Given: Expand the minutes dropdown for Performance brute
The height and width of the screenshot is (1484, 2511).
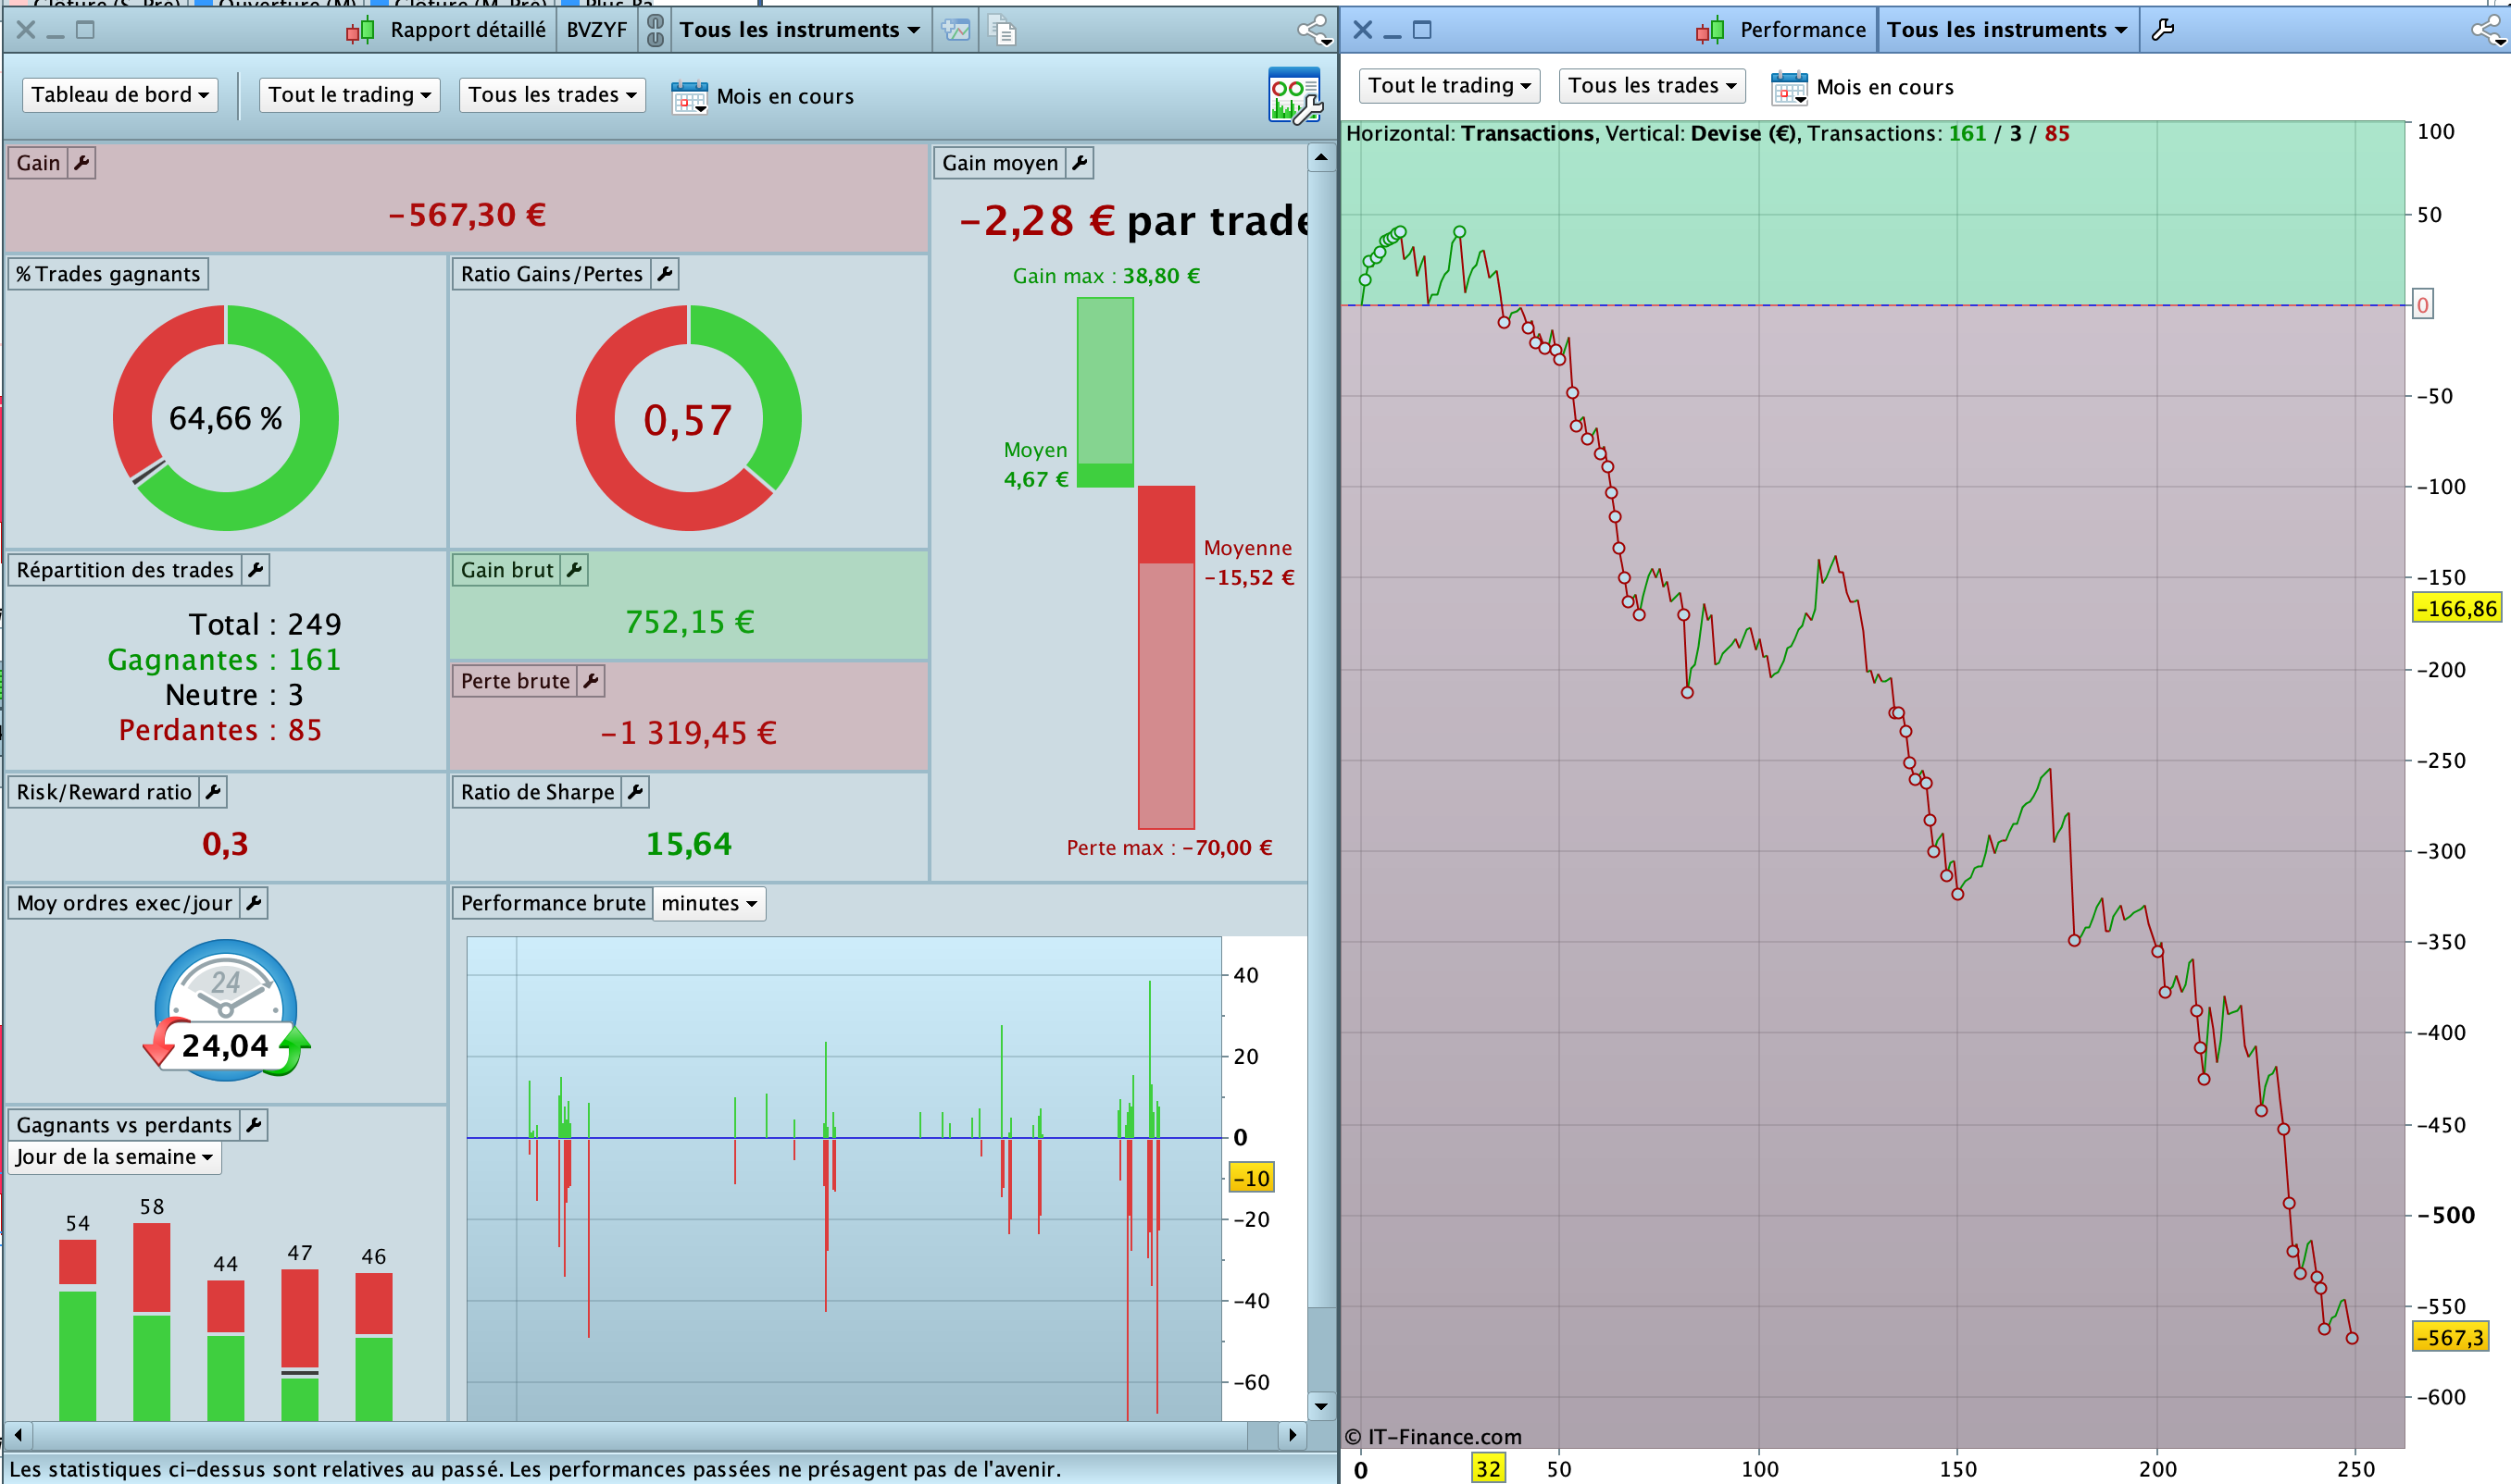Looking at the screenshot, I should [x=708, y=904].
